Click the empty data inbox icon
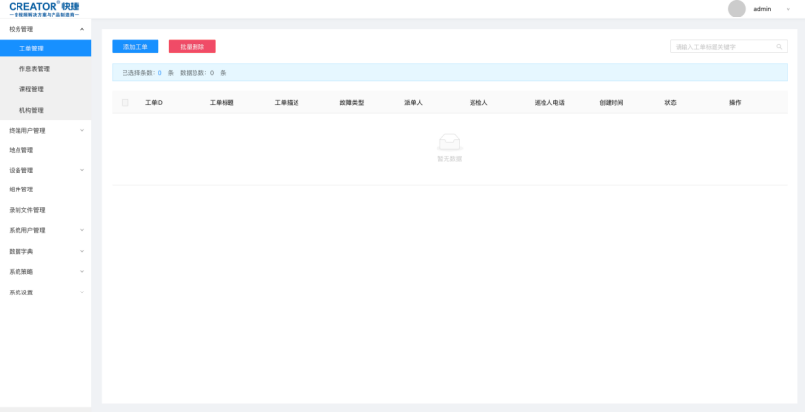The height and width of the screenshot is (412, 805). (x=449, y=142)
